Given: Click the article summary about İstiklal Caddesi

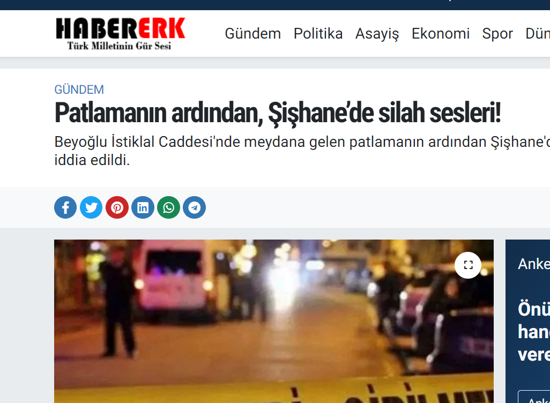Looking at the screenshot, I should pos(302,151).
